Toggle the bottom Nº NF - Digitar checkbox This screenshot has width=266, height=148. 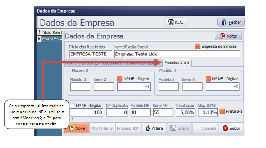(x=72, y=106)
